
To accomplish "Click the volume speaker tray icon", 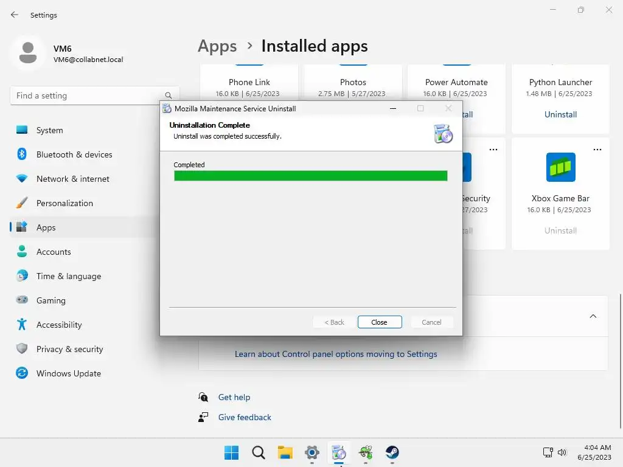I will click(562, 452).
